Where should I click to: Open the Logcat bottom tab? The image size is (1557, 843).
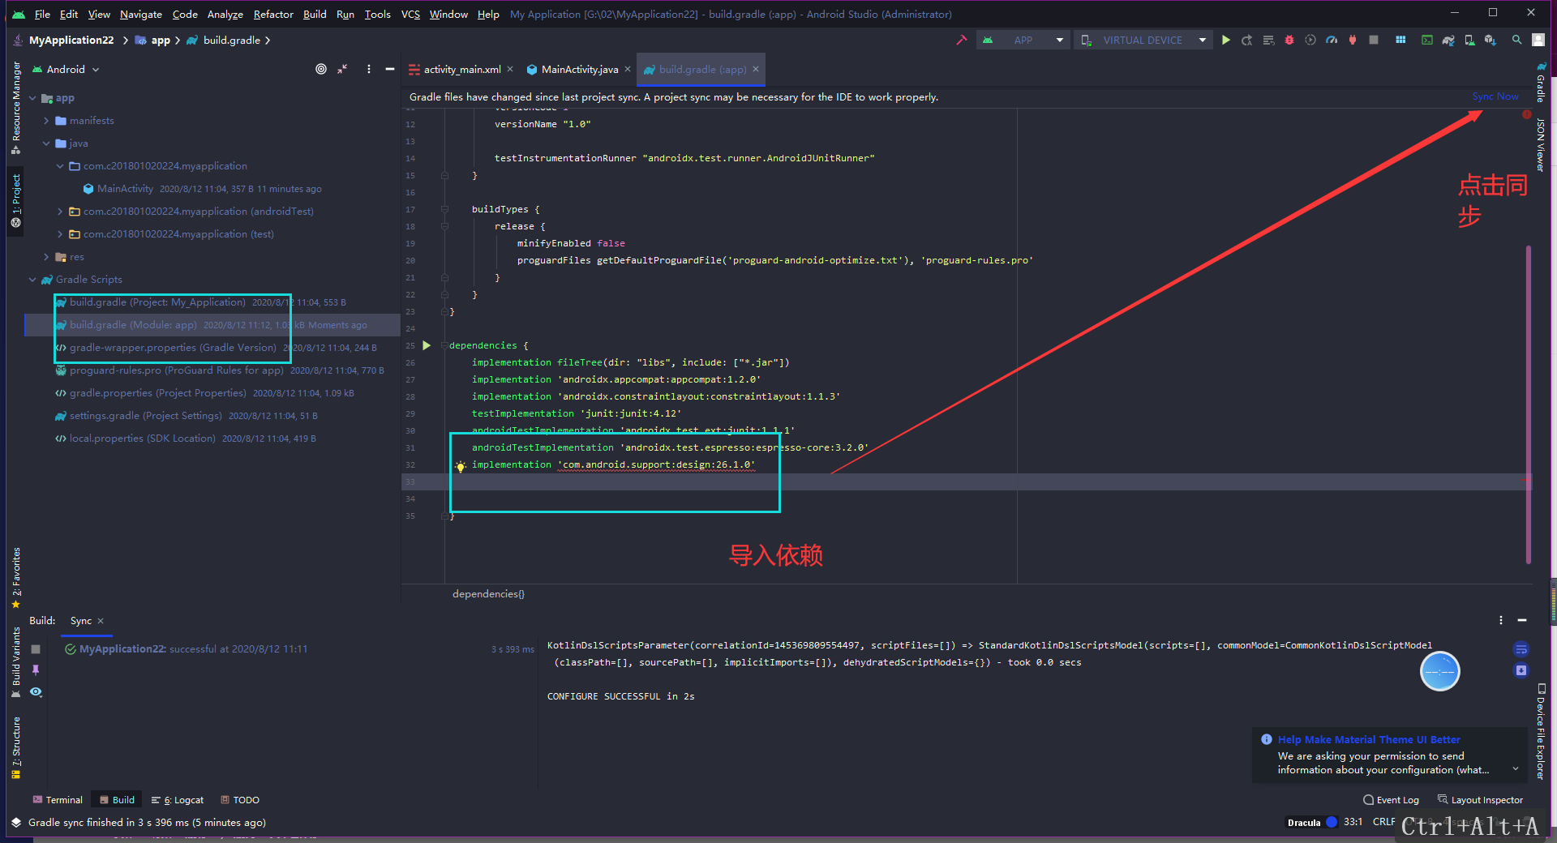(x=178, y=800)
